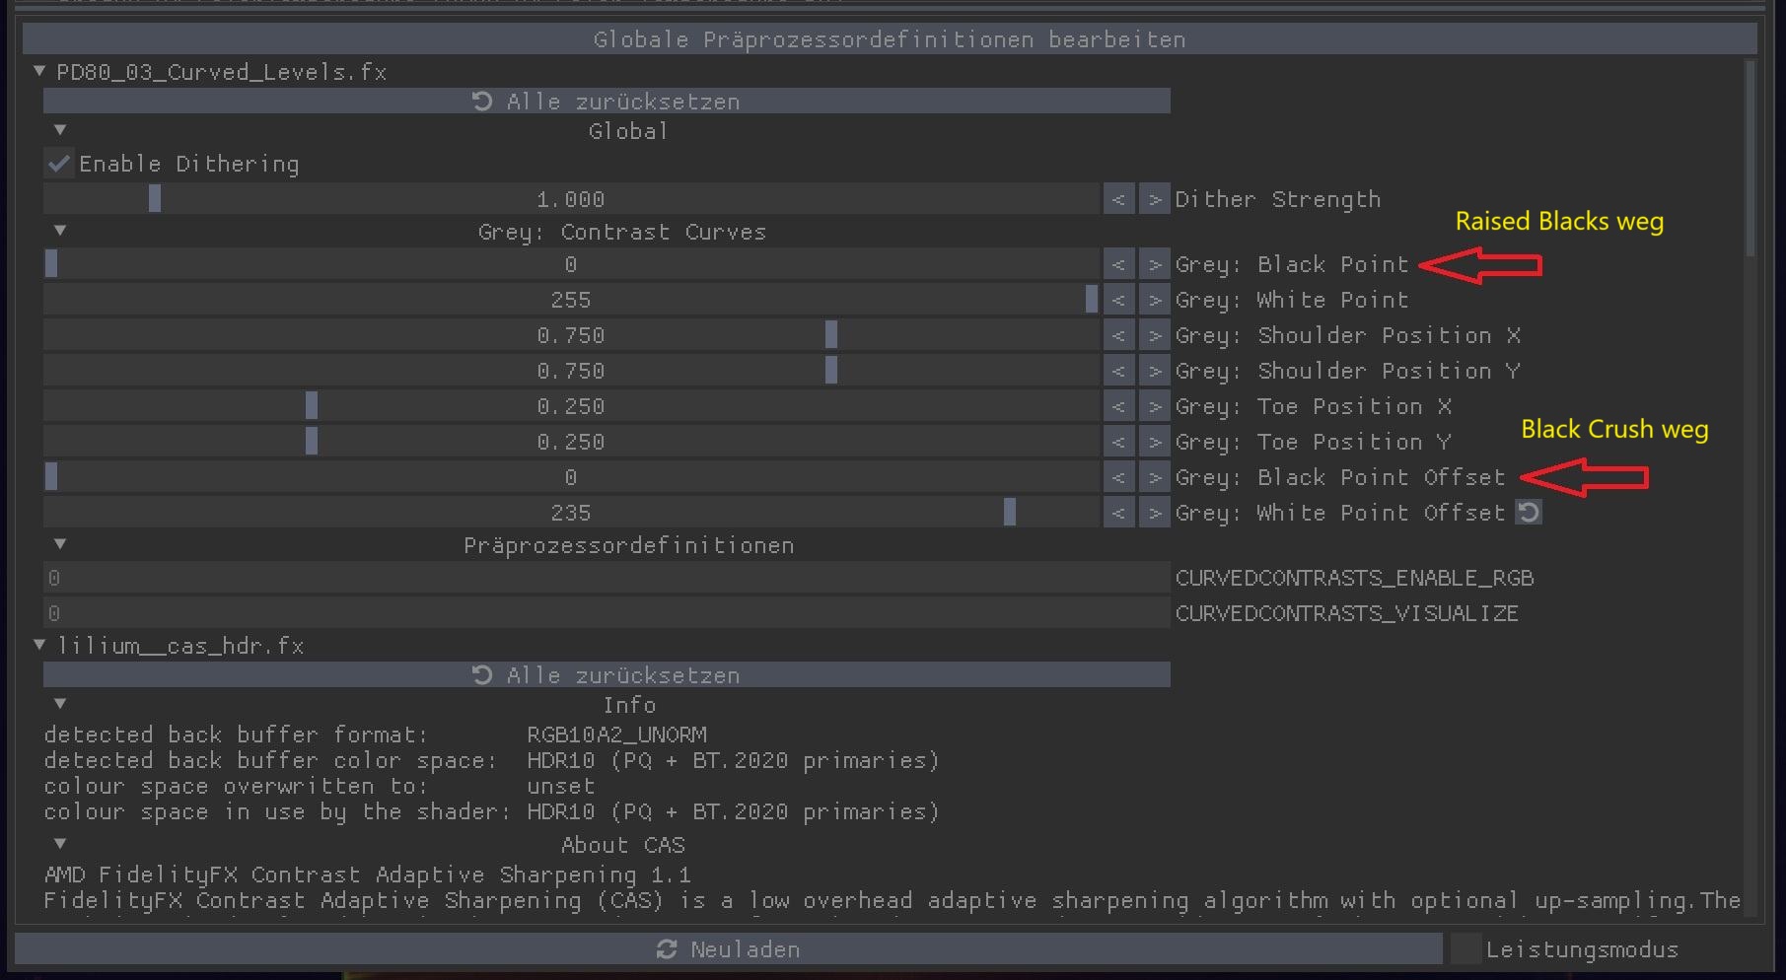Click the CURVEDCONTRASTS_ENABLE_RGB input field
The image size is (1786, 980).
tap(606, 578)
